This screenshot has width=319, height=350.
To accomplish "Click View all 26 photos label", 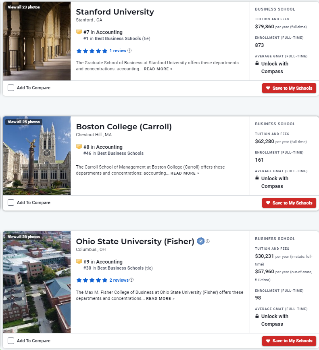I will tap(24, 236).
